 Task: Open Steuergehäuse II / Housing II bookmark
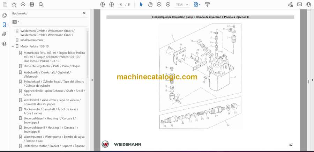coord(51,130)
